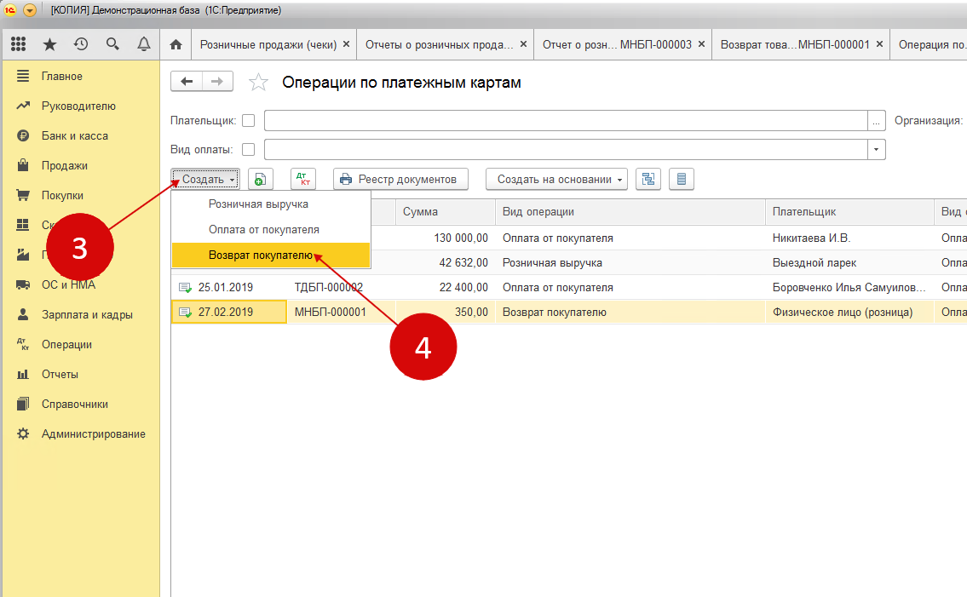Enable the Плательщик filter checkbox
Viewport: 967px width, 597px height.
point(249,121)
